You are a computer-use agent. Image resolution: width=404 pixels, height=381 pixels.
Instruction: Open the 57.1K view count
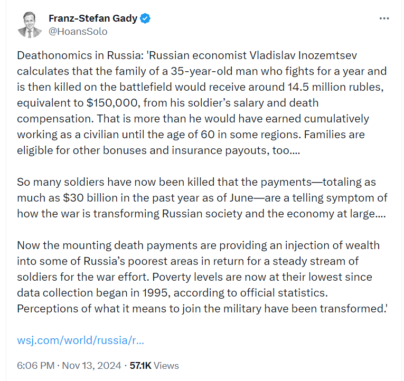tap(140, 366)
